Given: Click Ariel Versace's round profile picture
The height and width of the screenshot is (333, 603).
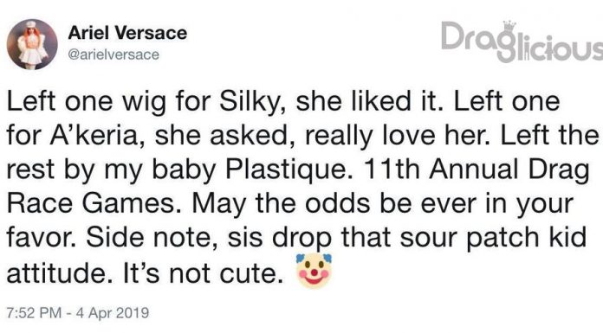Looking at the screenshot, I should pyautogui.click(x=32, y=44).
